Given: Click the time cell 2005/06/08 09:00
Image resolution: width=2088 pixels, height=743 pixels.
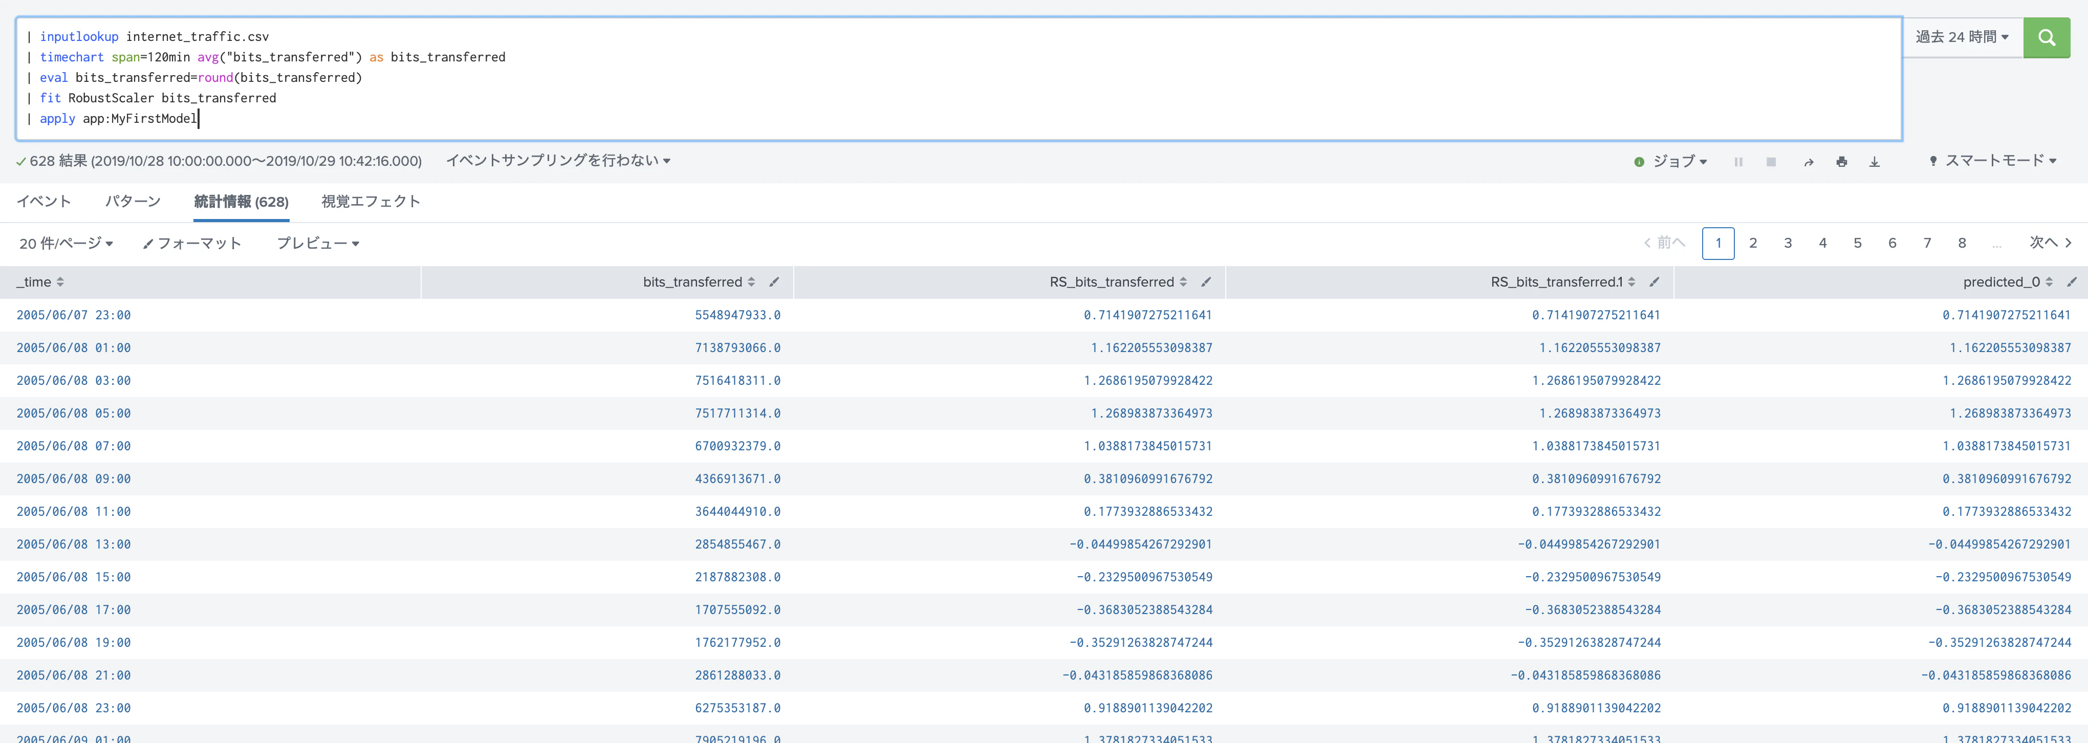Looking at the screenshot, I should 74,479.
